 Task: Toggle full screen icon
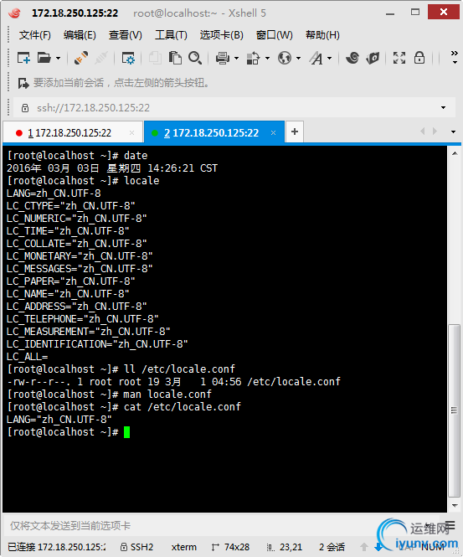pos(399,58)
